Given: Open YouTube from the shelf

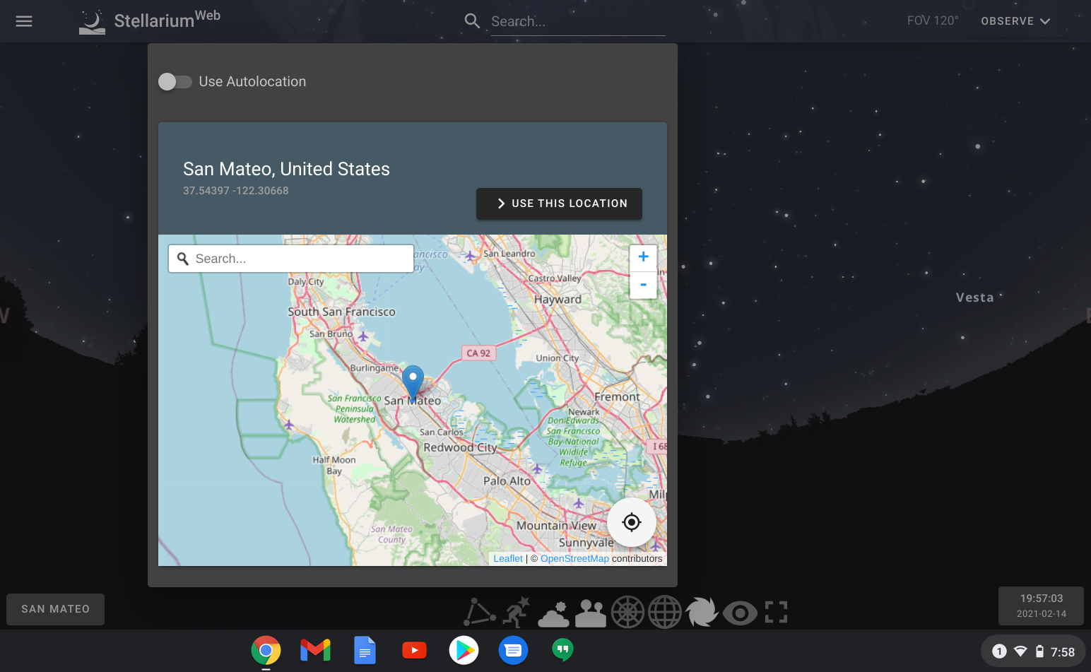Looking at the screenshot, I should [414, 650].
